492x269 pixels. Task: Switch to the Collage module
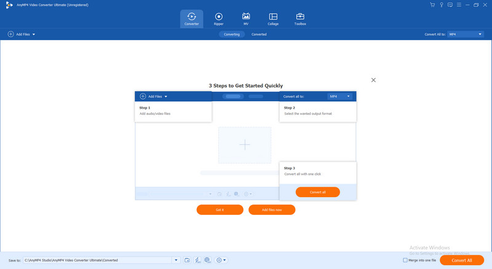[x=273, y=18]
